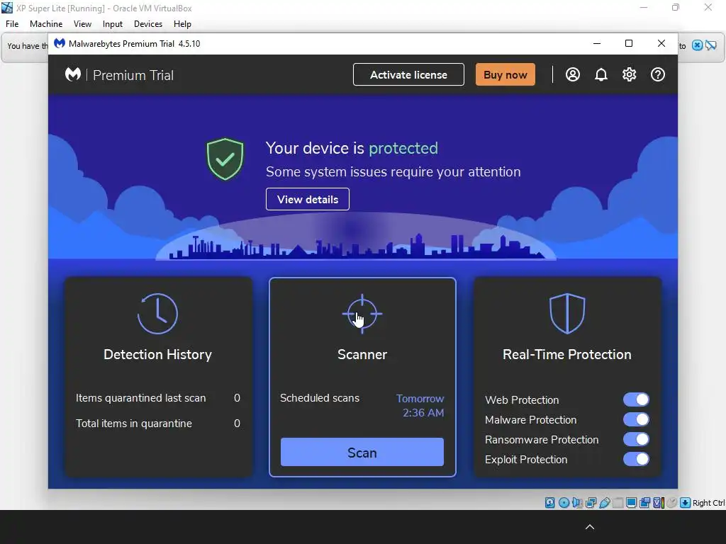Click VirtualBox host key arrow icon

coord(686,503)
